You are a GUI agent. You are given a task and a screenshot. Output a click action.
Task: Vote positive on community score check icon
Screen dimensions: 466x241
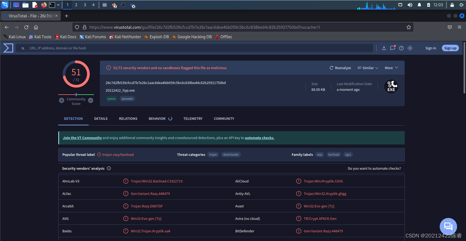[x=91, y=100]
